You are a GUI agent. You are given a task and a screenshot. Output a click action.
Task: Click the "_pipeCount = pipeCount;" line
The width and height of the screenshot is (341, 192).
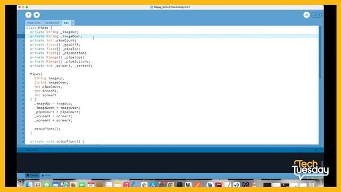click(57, 112)
